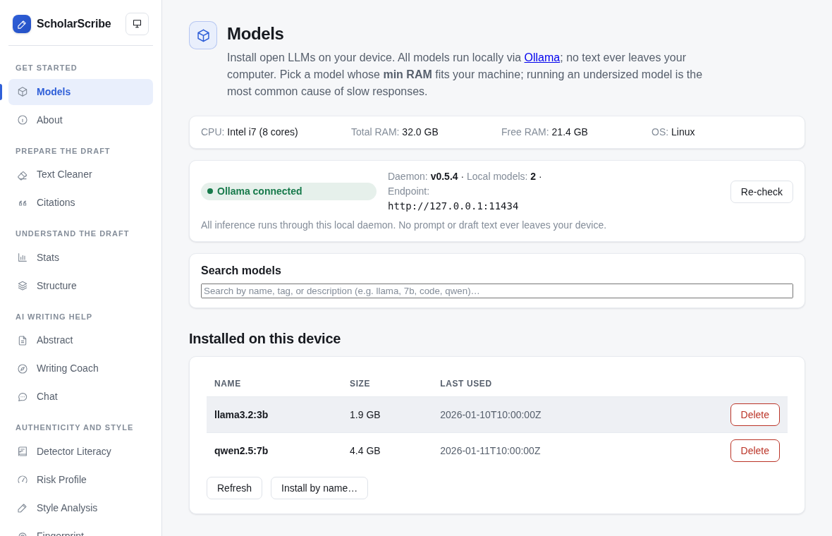Open the Text Cleaner tool
This screenshot has width=832, height=536.
(80, 175)
